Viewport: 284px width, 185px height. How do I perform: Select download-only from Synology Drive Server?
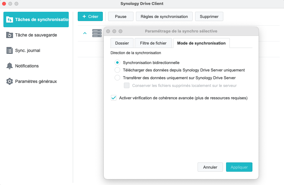click(117, 70)
